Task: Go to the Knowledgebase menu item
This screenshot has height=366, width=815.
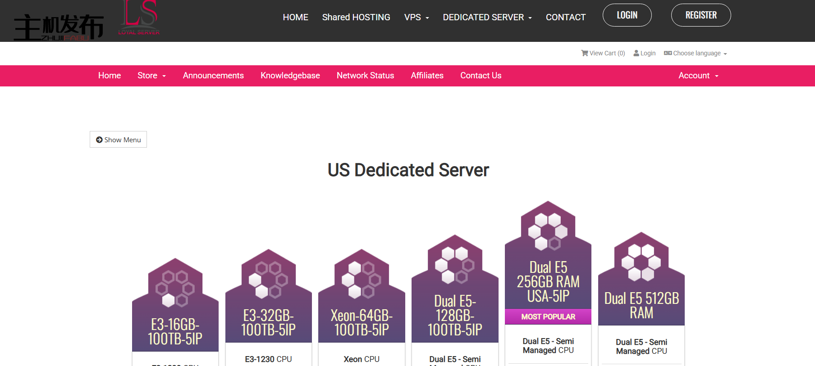Action: tap(290, 76)
